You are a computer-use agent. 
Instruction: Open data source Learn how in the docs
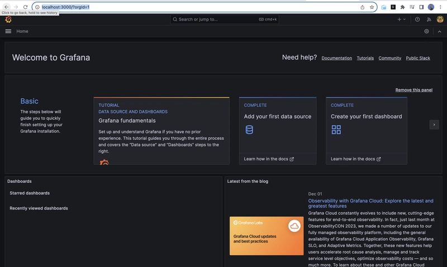coord(269,159)
